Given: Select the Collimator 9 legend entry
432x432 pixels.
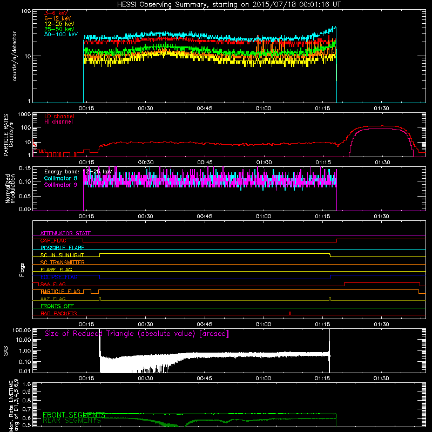Looking at the screenshot, I should pos(60,185).
